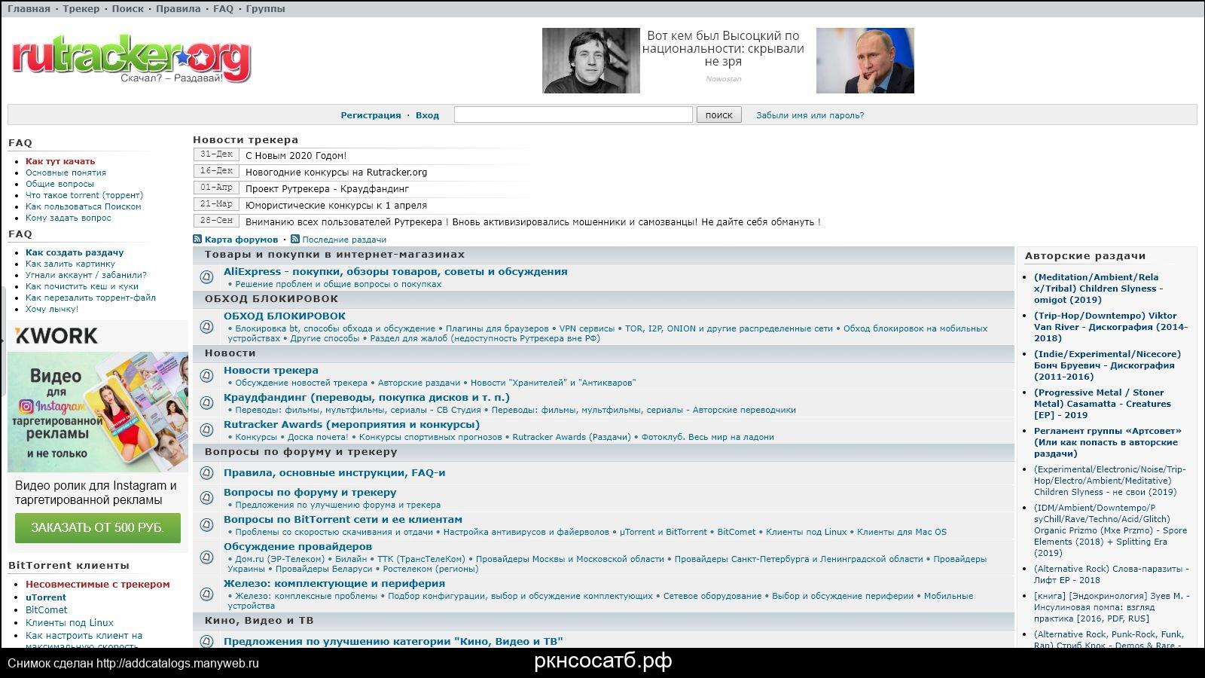The width and height of the screenshot is (1205, 678).
Task: Open Трекер in the top navigation
Action: 81,9
